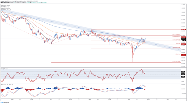Click the black current price label 0.7281

[x=183, y=39]
